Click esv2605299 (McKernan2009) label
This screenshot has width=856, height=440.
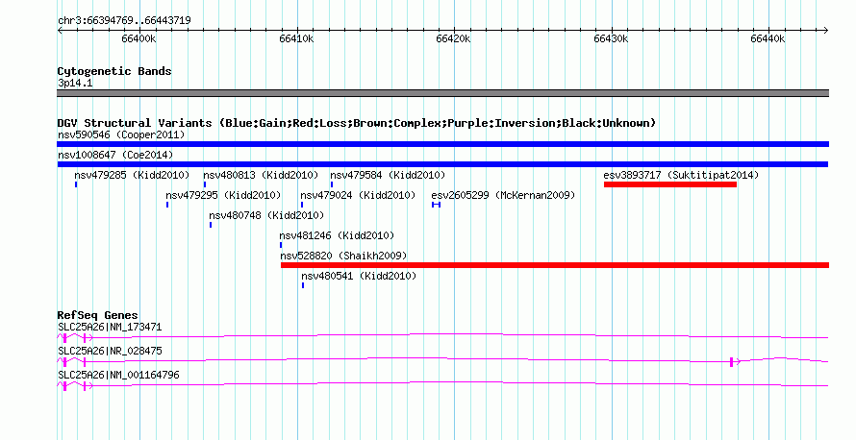(503, 195)
